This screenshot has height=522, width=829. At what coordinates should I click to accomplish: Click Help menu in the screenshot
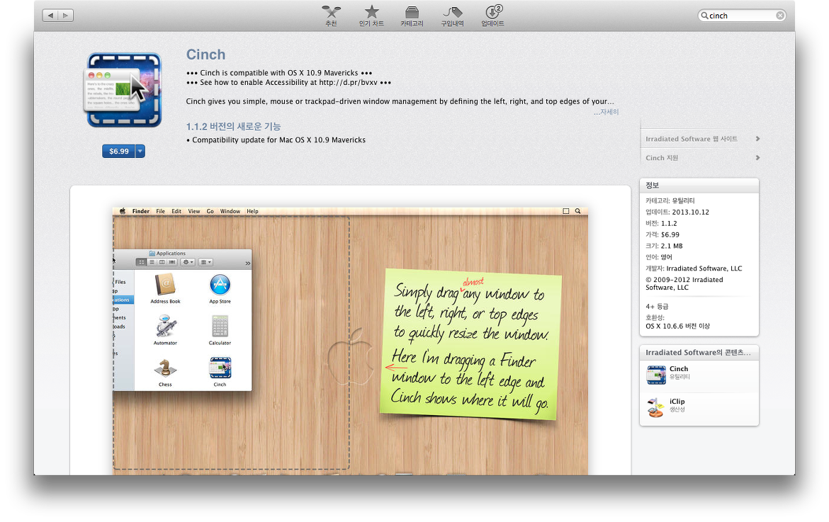(x=253, y=211)
